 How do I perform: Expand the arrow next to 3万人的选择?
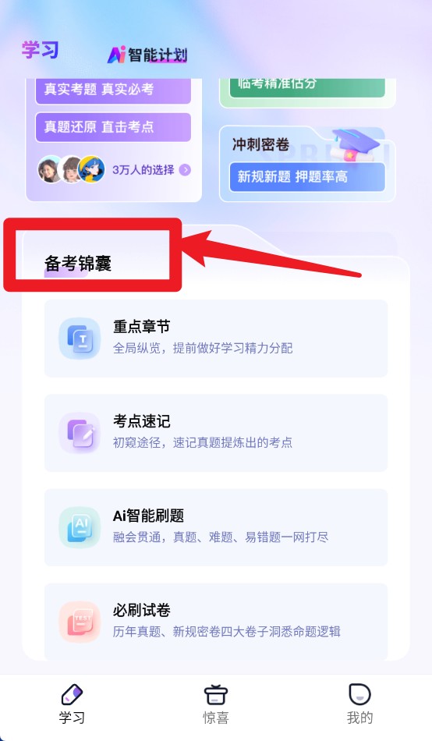pyautogui.click(x=186, y=170)
